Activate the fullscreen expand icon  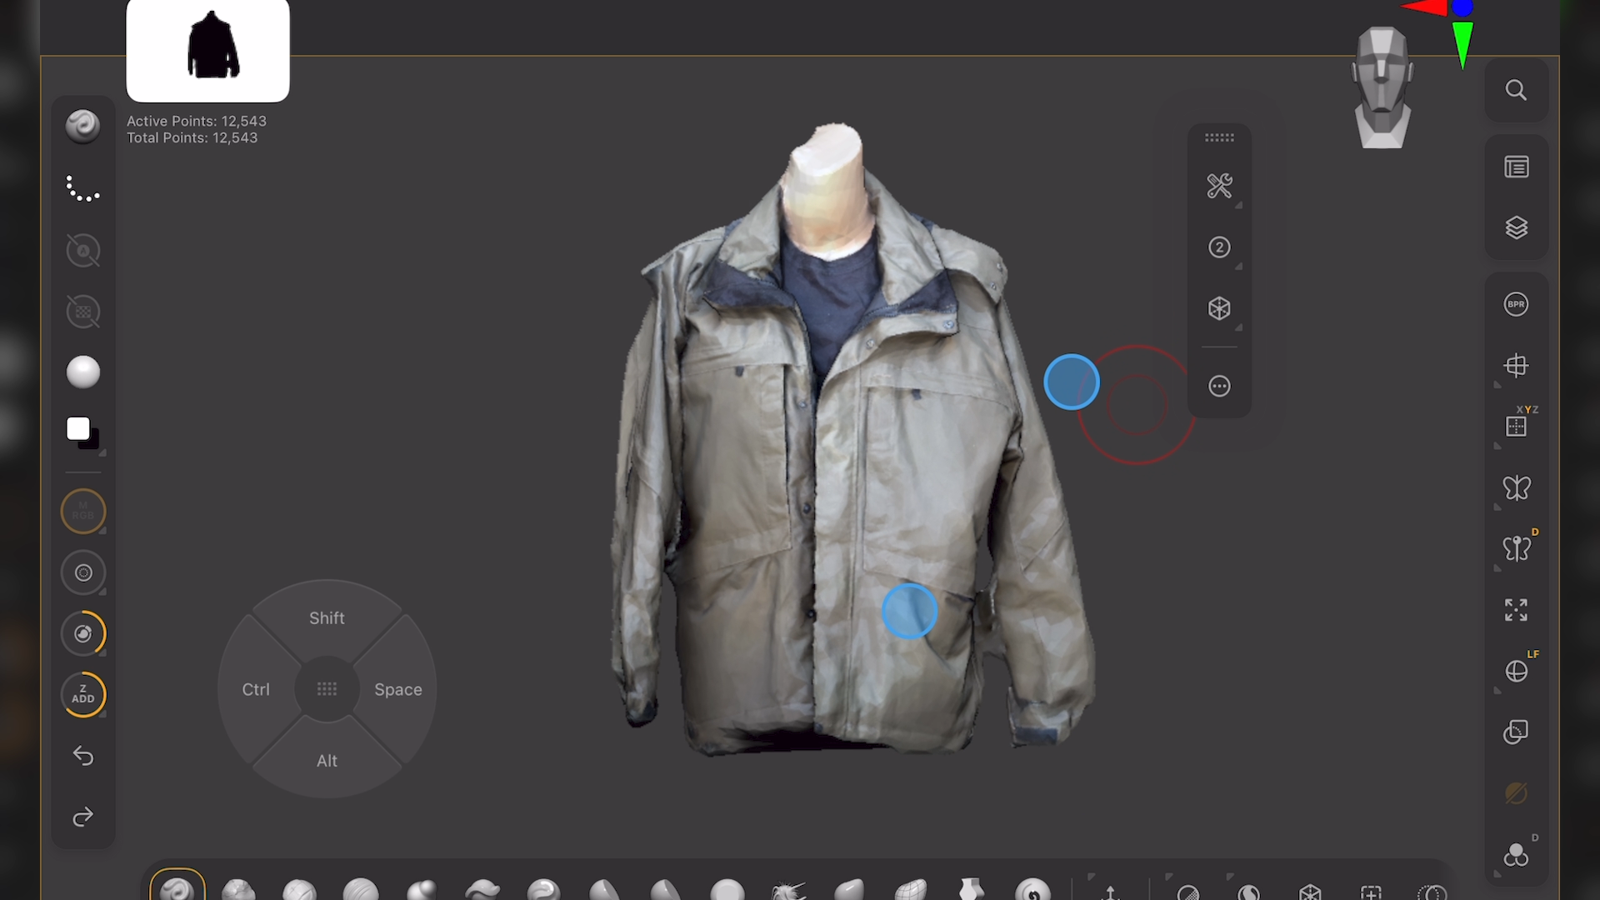point(1516,610)
